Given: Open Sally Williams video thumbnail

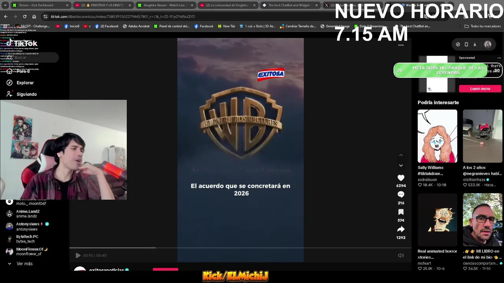Looking at the screenshot, I should (x=437, y=136).
